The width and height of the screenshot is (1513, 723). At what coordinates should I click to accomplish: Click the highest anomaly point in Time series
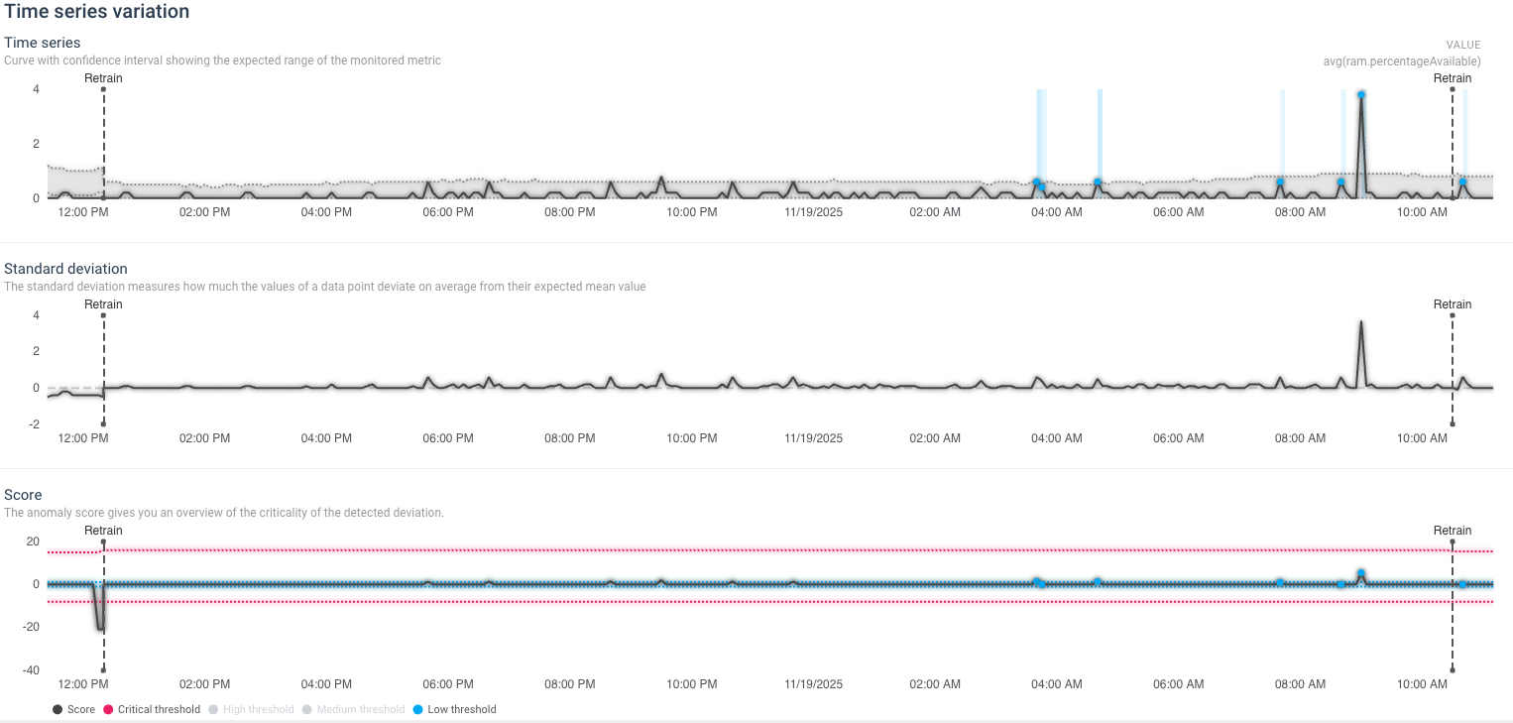(1361, 94)
